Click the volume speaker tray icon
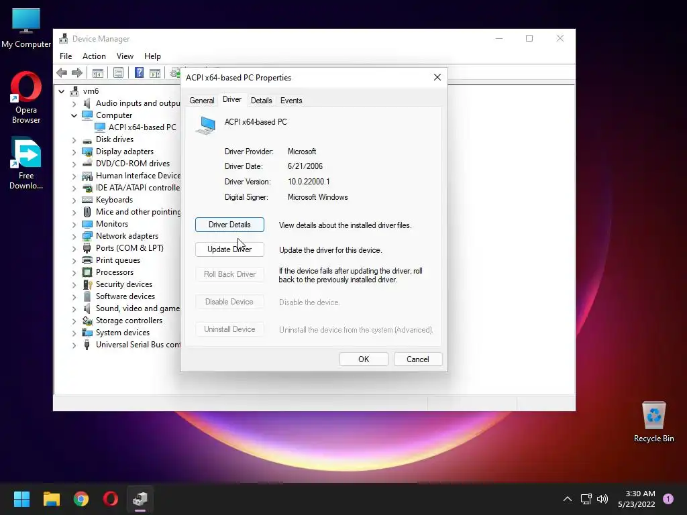Viewport: 687px width, 515px height. (x=602, y=499)
